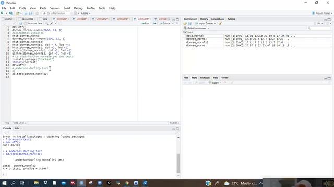The height and width of the screenshot is (187, 334).
Task: Switch to the alcohol source tab
Action: pyautogui.click(x=8, y=19)
